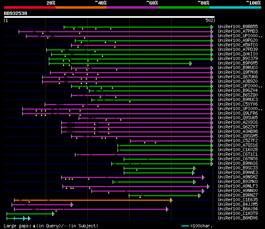Click the purple arrowhead ending A9NSH2 alignment
Image resolution: width=265 pixels, height=229 pixels.
click(x=203, y=178)
